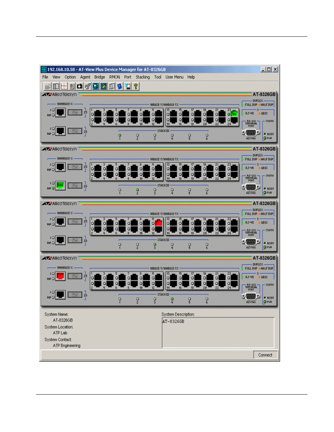Viewport: 334px width, 432px height.
Task: Click lit stack ID 3 LED on third switch
Action: pos(155,244)
